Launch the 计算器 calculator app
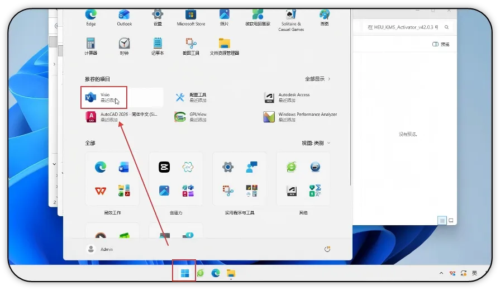Image resolution: width=500 pixels, height=290 pixels. point(91,46)
